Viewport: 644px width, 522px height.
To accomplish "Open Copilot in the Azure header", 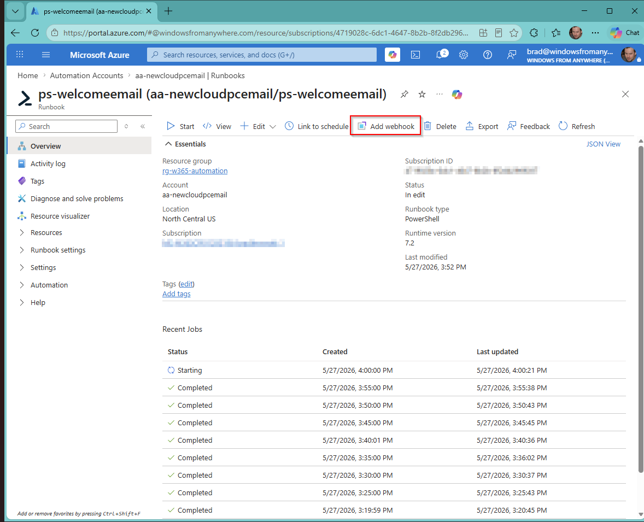I will [393, 55].
